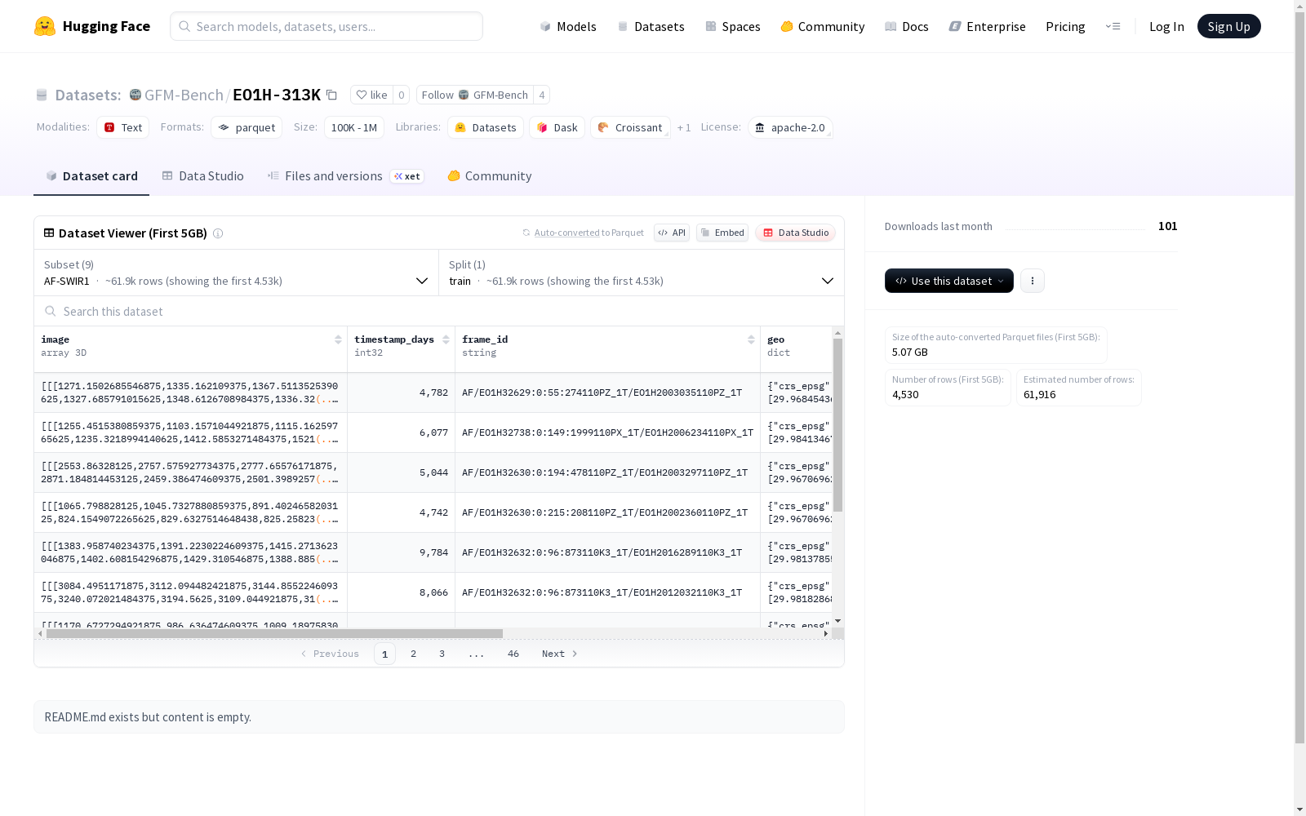
Task: Sort the image column with its sort icon
Action: (x=338, y=339)
